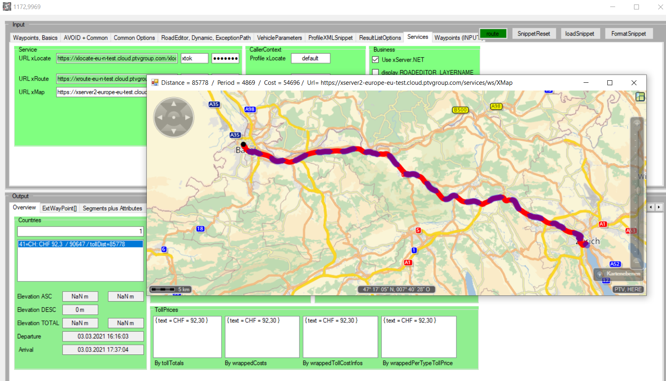The image size is (666, 381).
Task: Select the 41=CH country list entry
Action: (x=80, y=244)
